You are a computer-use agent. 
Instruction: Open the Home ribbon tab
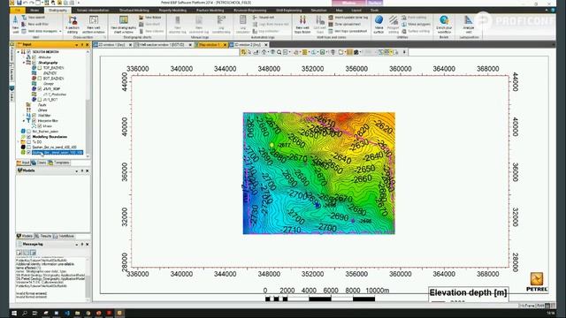tap(34, 10)
